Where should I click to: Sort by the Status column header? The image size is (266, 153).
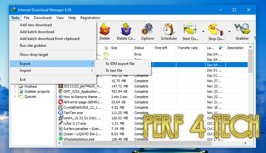point(143,48)
